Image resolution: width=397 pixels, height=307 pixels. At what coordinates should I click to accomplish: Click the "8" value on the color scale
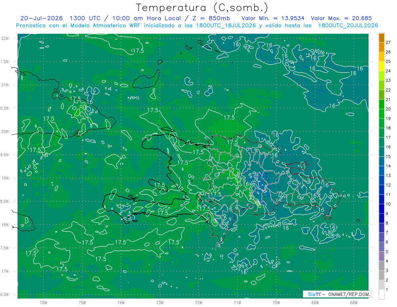coord(387,223)
